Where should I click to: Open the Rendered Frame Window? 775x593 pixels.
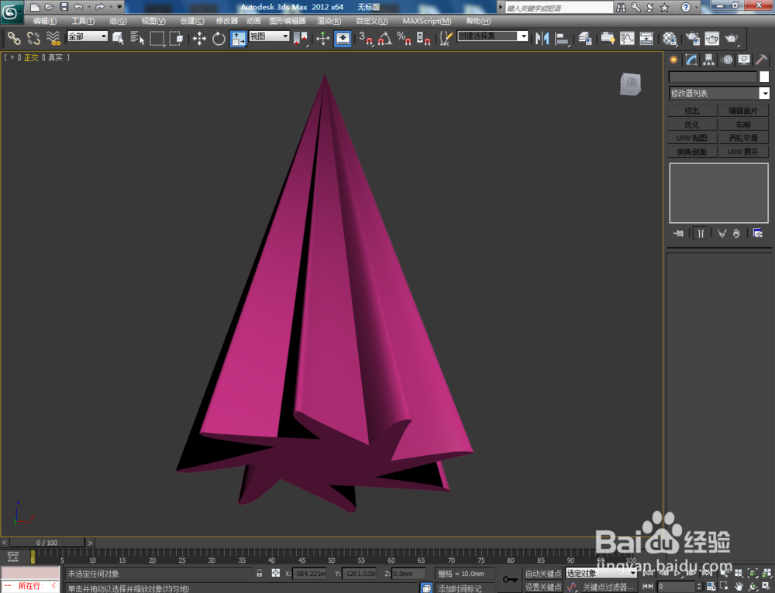tap(712, 38)
